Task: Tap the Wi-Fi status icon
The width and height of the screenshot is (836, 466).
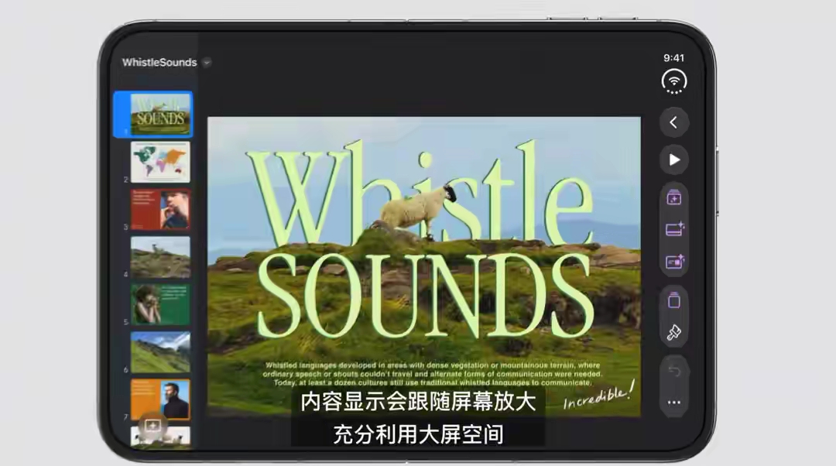Action: [x=674, y=81]
